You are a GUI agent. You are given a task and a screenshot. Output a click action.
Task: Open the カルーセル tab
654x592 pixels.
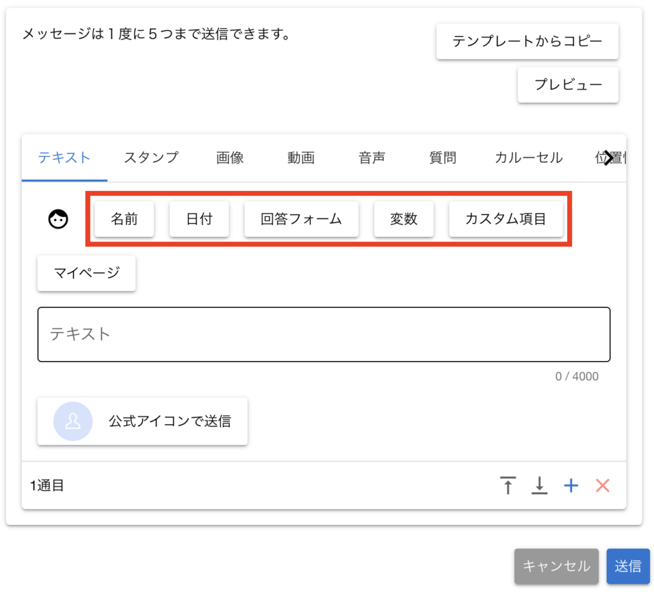coord(528,158)
